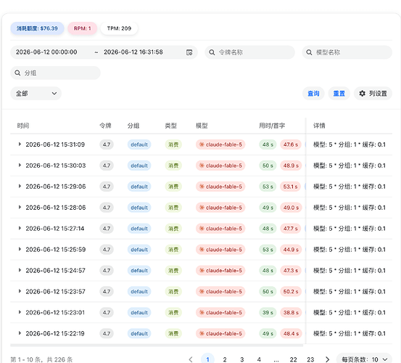Click the 消耗额度 $76.39 badge
Image resolution: width=401 pixels, height=363 pixels.
(37, 28)
